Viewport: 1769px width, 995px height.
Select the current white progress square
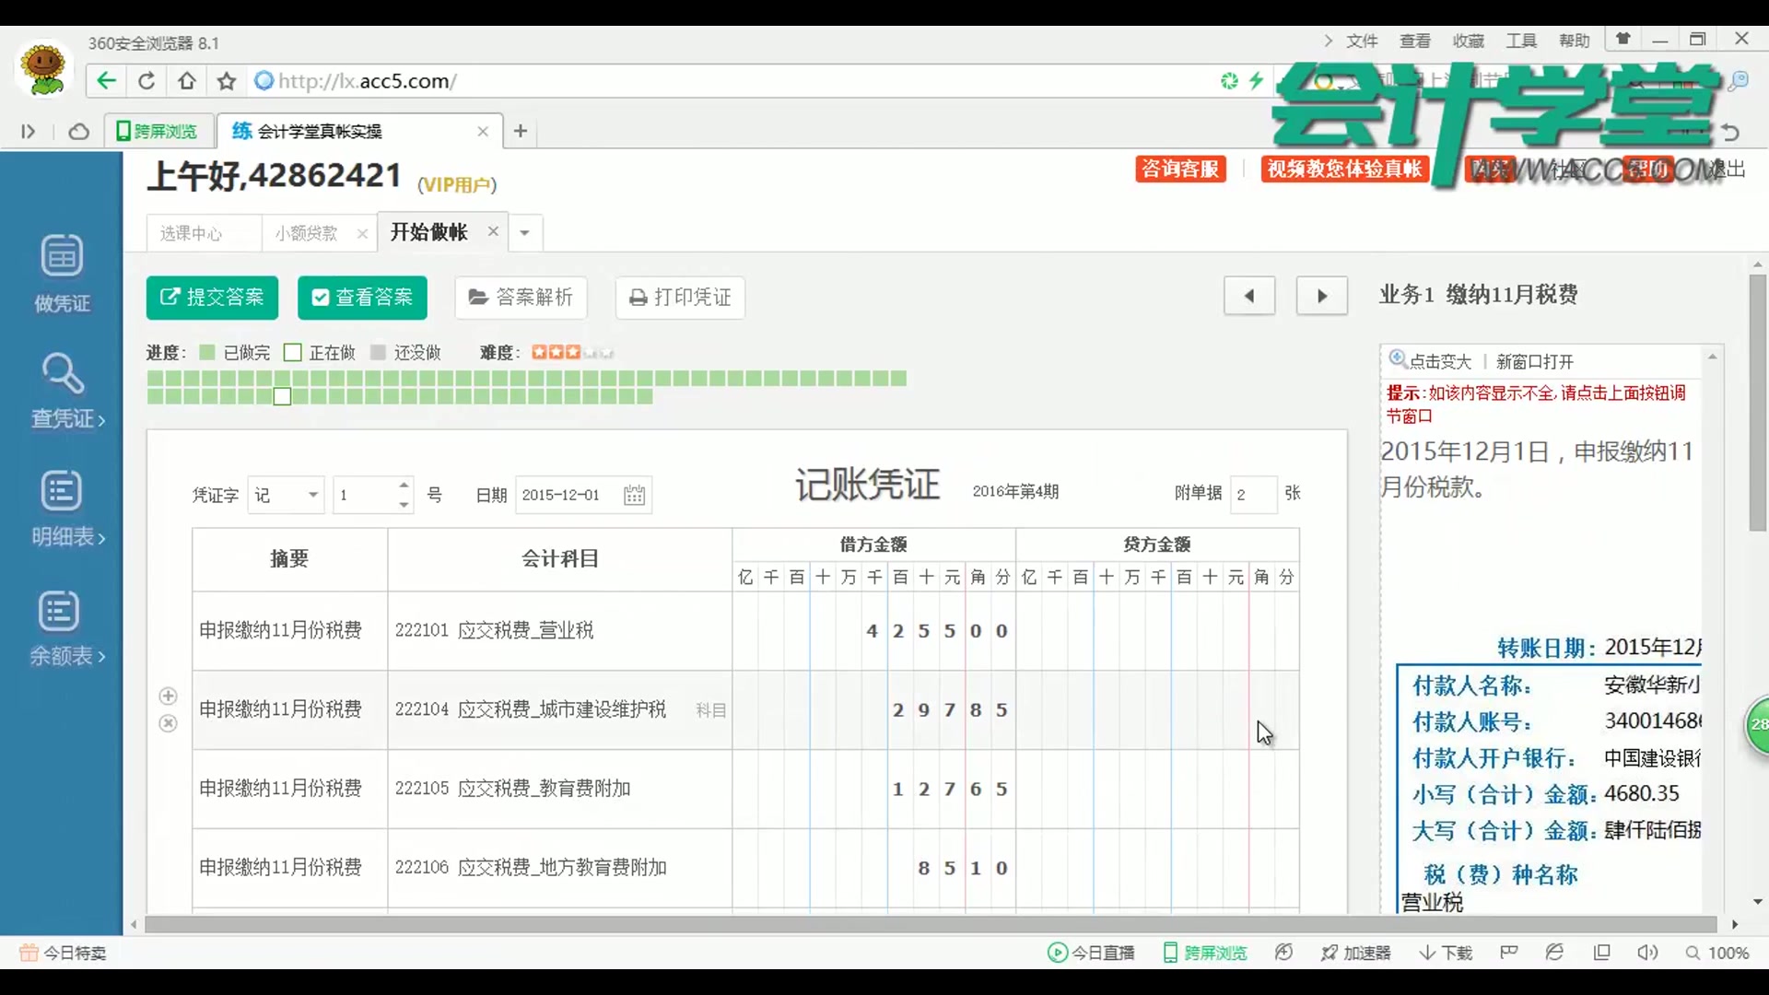pyautogui.click(x=282, y=396)
